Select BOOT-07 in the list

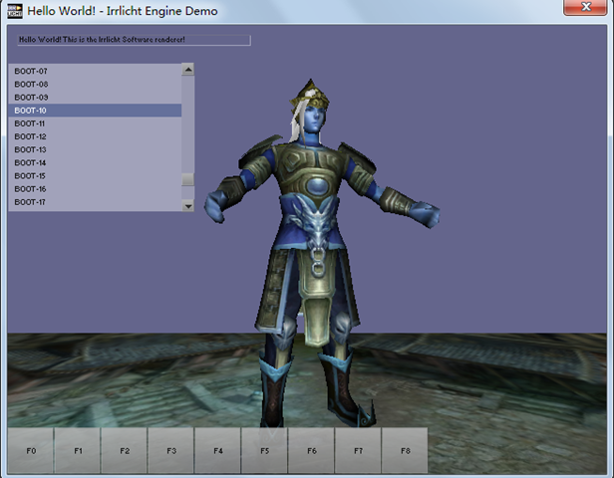tap(95, 71)
